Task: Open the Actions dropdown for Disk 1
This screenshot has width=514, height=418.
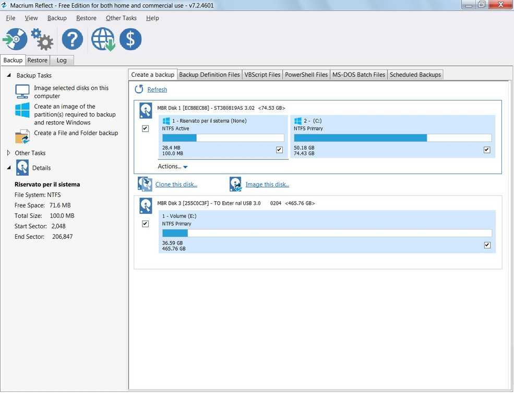Action: [173, 166]
